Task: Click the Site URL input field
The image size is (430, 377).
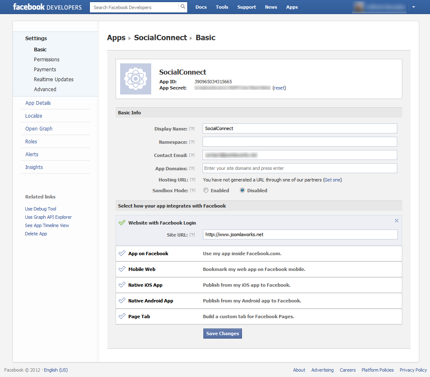Action: point(300,234)
